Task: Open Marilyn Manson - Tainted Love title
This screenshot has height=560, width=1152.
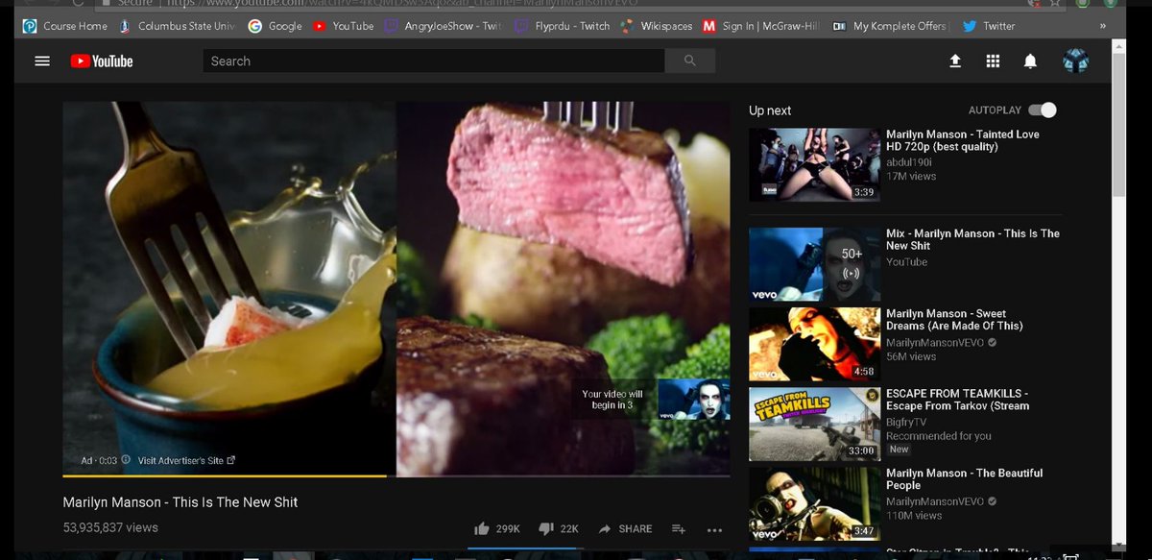Action: tap(963, 140)
